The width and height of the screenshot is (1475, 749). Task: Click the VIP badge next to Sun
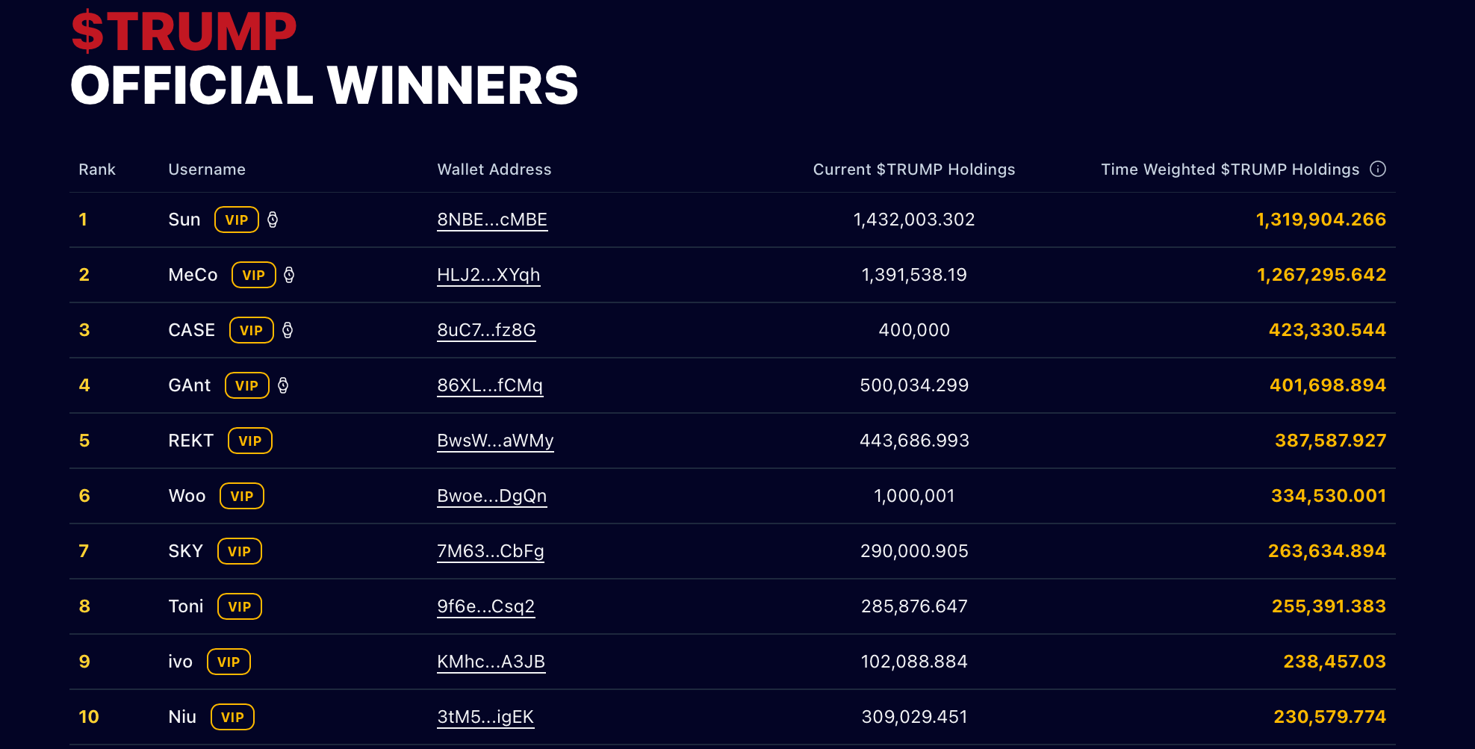(x=237, y=220)
